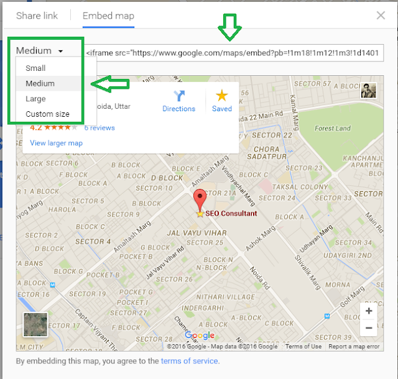398x379 pixels.
Task: Click the Google logo on map
Action: (x=200, y=336)
